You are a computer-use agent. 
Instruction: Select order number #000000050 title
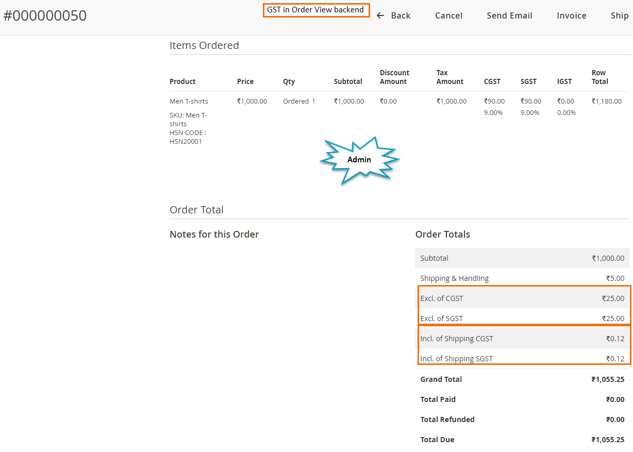[x=45, y=15]
